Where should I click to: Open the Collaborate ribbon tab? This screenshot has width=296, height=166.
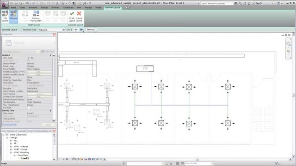pyautogui.click(x=68, y=7)
